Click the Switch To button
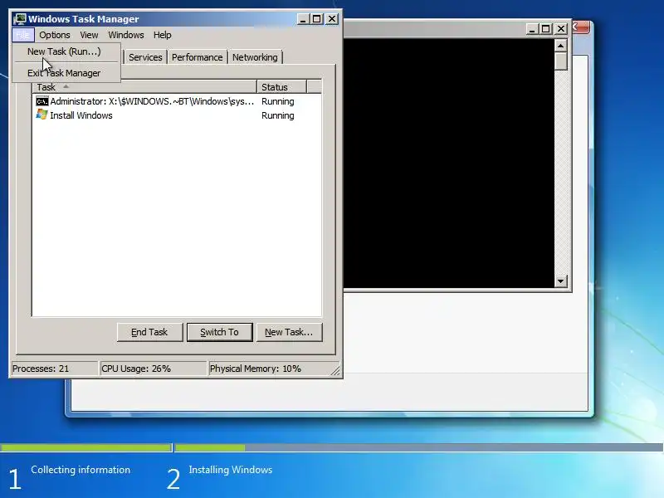The height and width of the screenshot is (498, 664). point(219,332)
